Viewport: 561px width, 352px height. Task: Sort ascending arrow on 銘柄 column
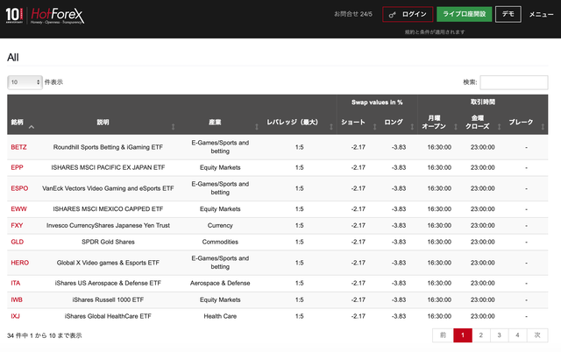pyautogui.click(x=32, y=127)
